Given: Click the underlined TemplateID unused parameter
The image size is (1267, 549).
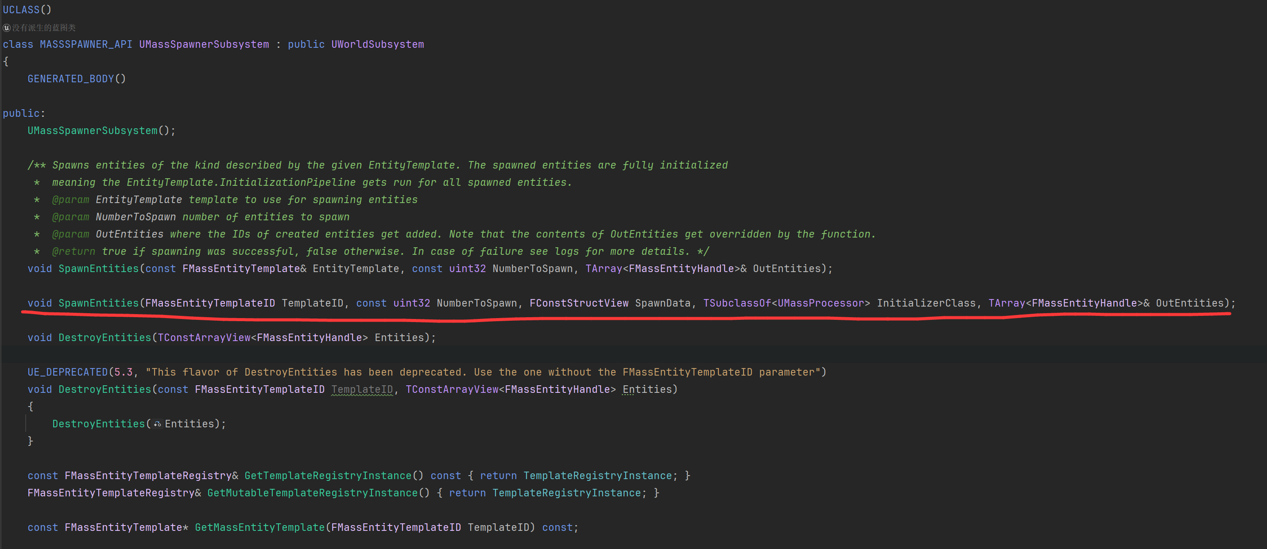Looking at the screenshot, I should (362, 390).
